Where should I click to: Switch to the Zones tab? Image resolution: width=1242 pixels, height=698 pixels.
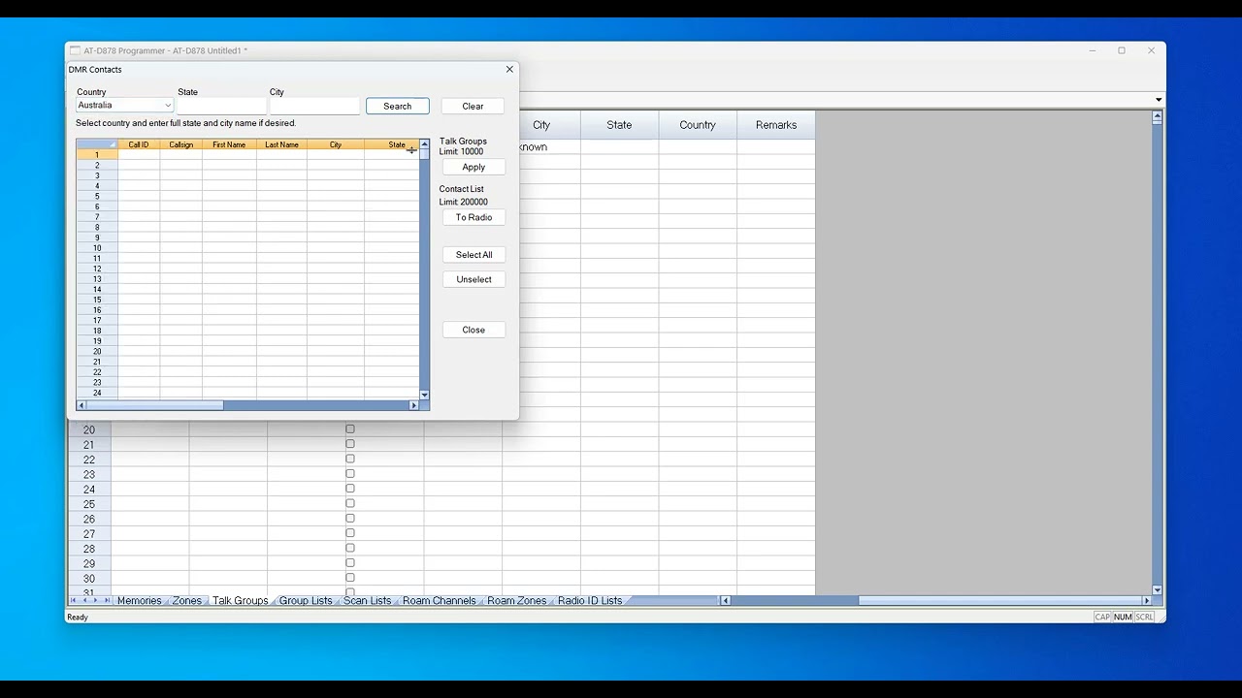point(187,601)
